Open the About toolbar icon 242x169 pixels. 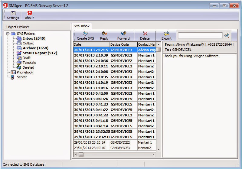(29, 13)
